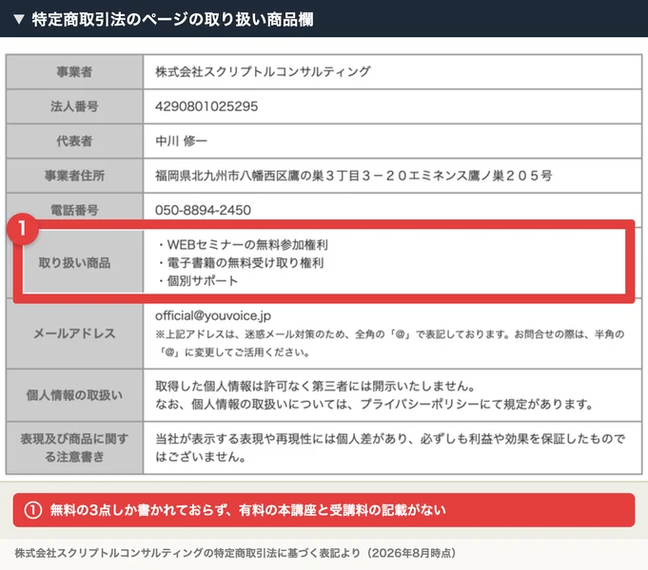Image resolution: width=648 pixels, height=570 pixels.
Task: Click the note starting ※上記アドレスは
Action: coord(389,343)
